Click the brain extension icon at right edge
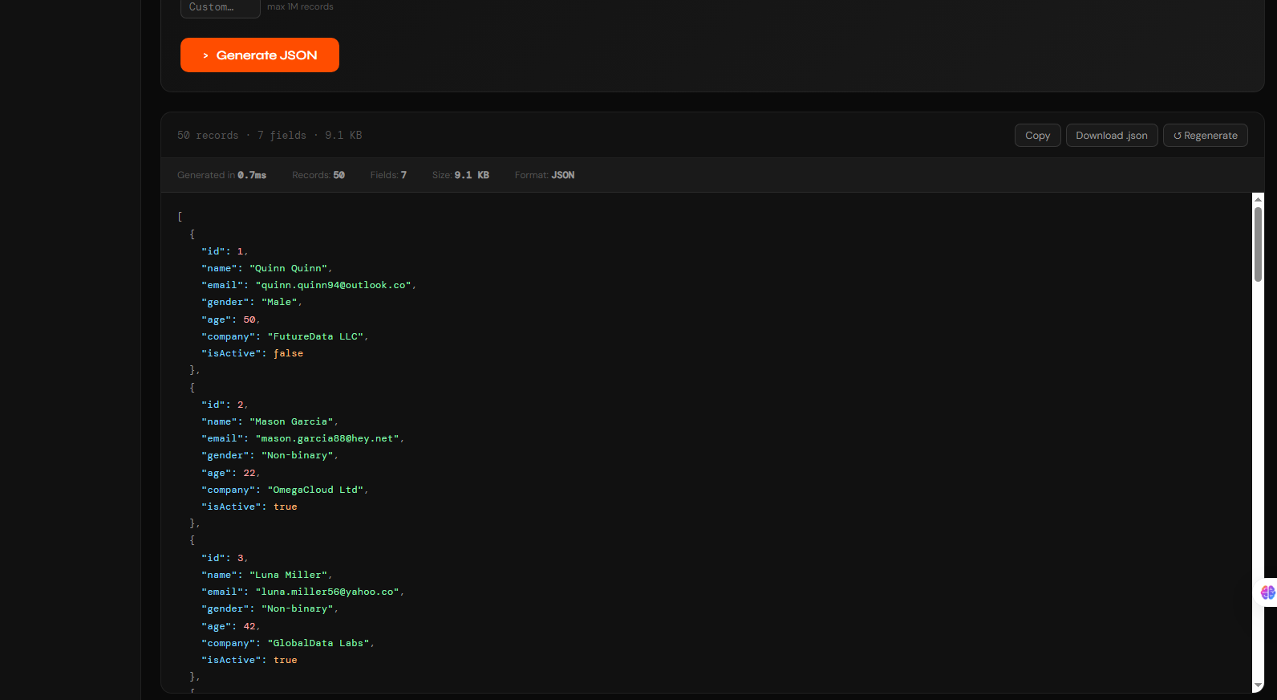 1267,592
